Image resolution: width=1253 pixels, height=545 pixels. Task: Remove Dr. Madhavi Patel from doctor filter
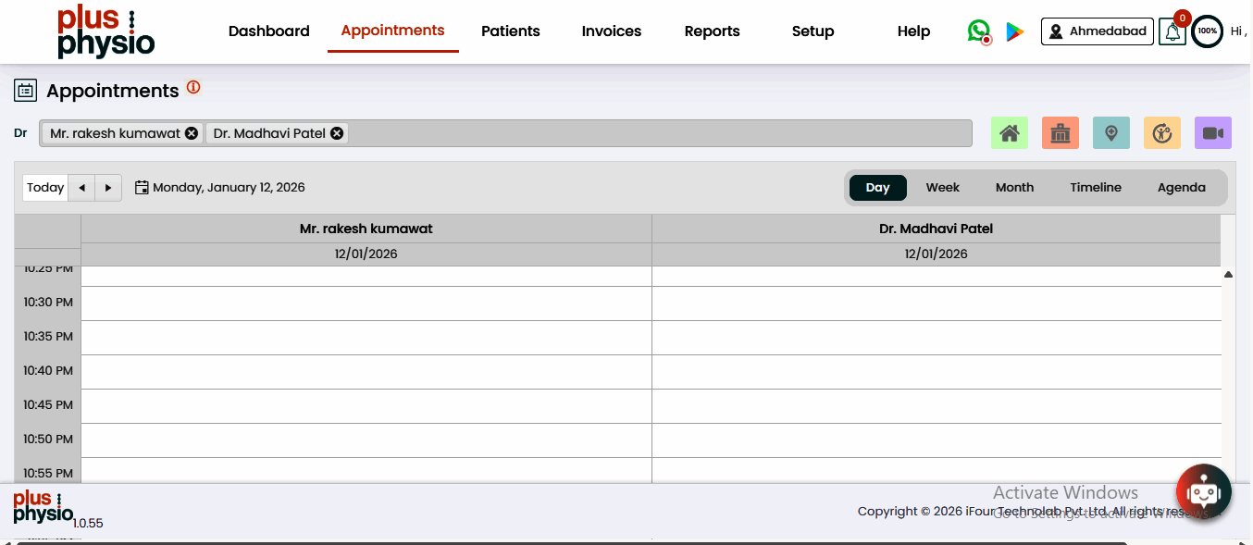tap(337, 133)
